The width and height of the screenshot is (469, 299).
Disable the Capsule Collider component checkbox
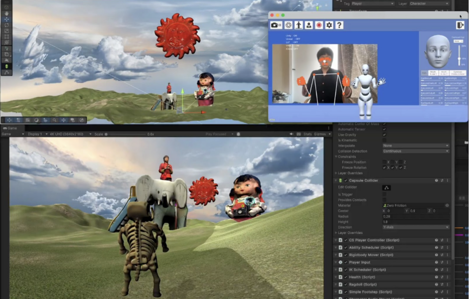[346, 180]
